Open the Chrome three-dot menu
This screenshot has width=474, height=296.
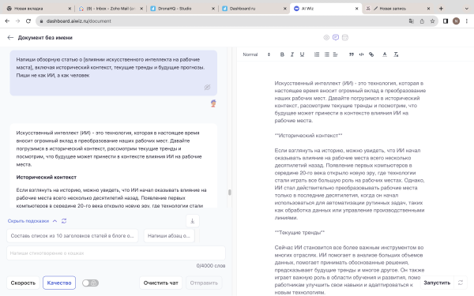[467, 21]
